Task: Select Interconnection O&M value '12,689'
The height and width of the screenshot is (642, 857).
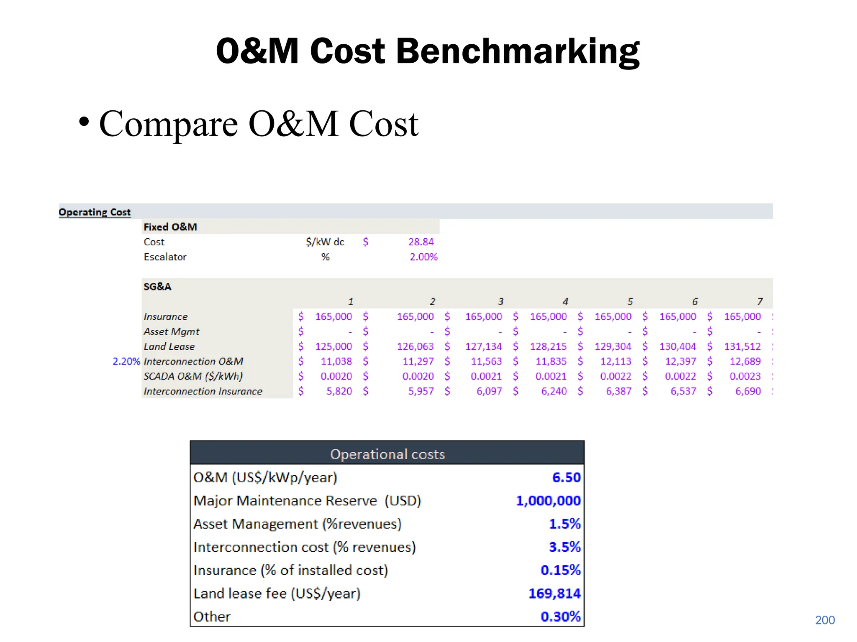Action: (745, 362)
